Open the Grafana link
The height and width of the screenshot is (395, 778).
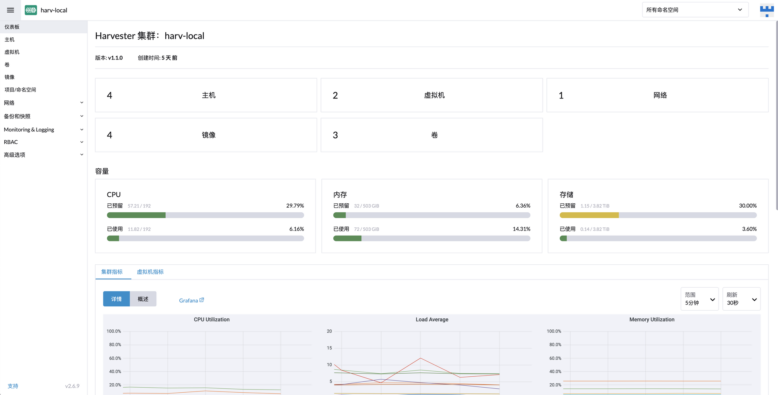coord(188,300)
